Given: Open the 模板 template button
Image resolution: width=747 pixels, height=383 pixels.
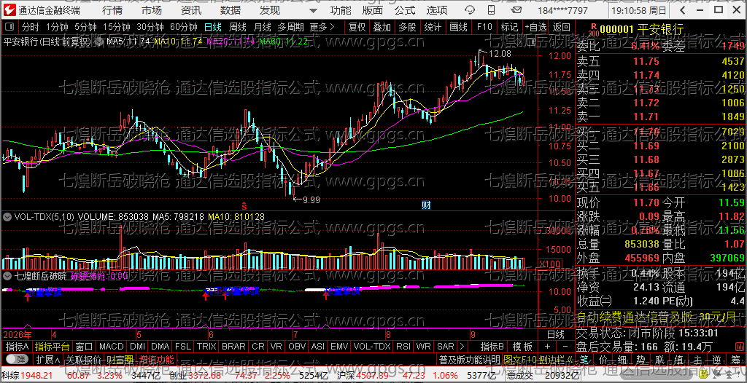Looking at the screenshot, I should point(522,347).
